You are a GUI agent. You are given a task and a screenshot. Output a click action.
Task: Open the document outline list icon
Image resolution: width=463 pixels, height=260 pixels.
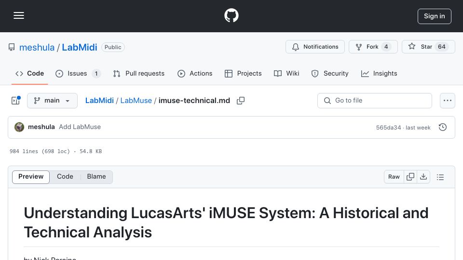coord(440,177)
